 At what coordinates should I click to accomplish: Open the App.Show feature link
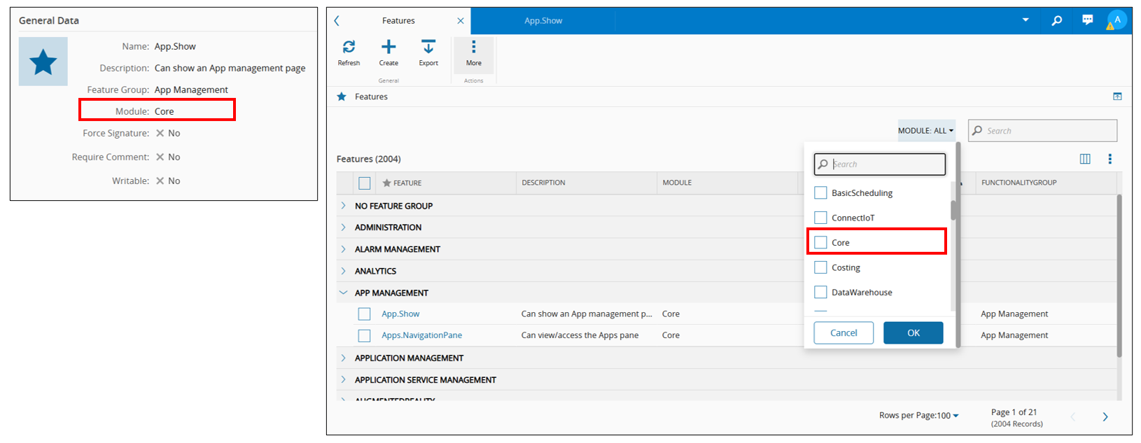coord(400,314)
